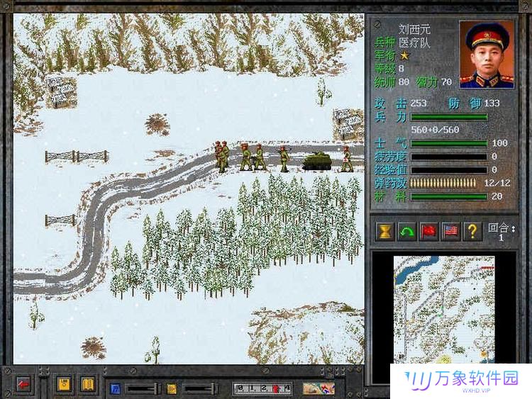
Task: Select the soldier group at road bend
Action: coord(221,157)
